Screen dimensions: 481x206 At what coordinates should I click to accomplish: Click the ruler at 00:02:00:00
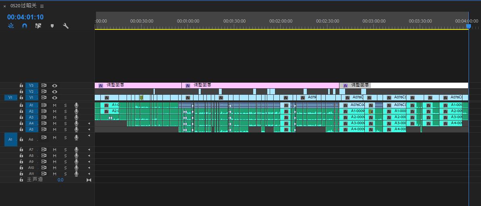(281, 21)
